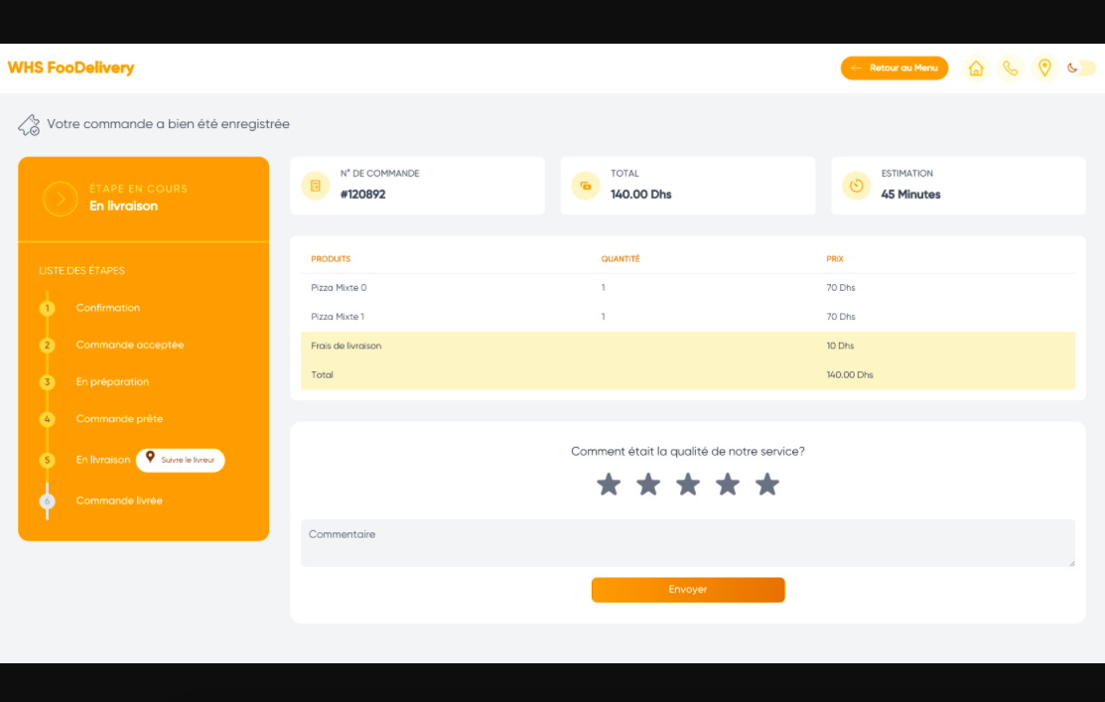Submit feedback with Envoyer button

pos(688,590)
